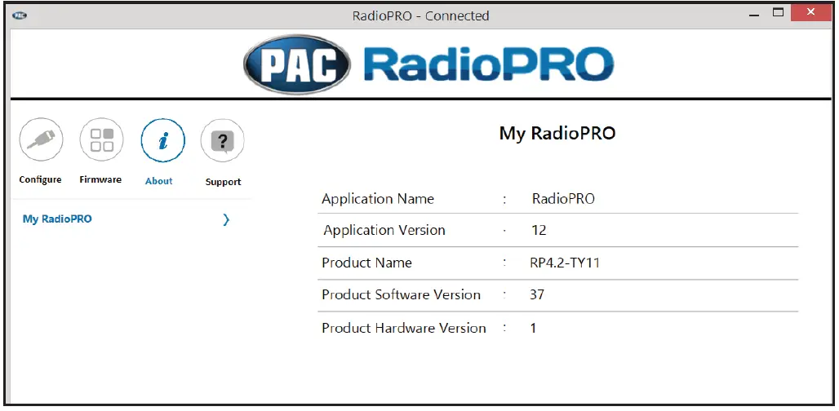The height and width of the screenshot is (411, 839).
Task: Maximize the RadioPRO window
Action: point(779,13)
